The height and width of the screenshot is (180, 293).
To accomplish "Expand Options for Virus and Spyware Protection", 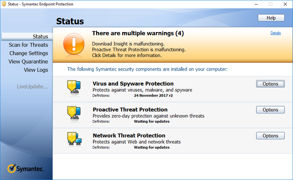I will pos(271,84).
